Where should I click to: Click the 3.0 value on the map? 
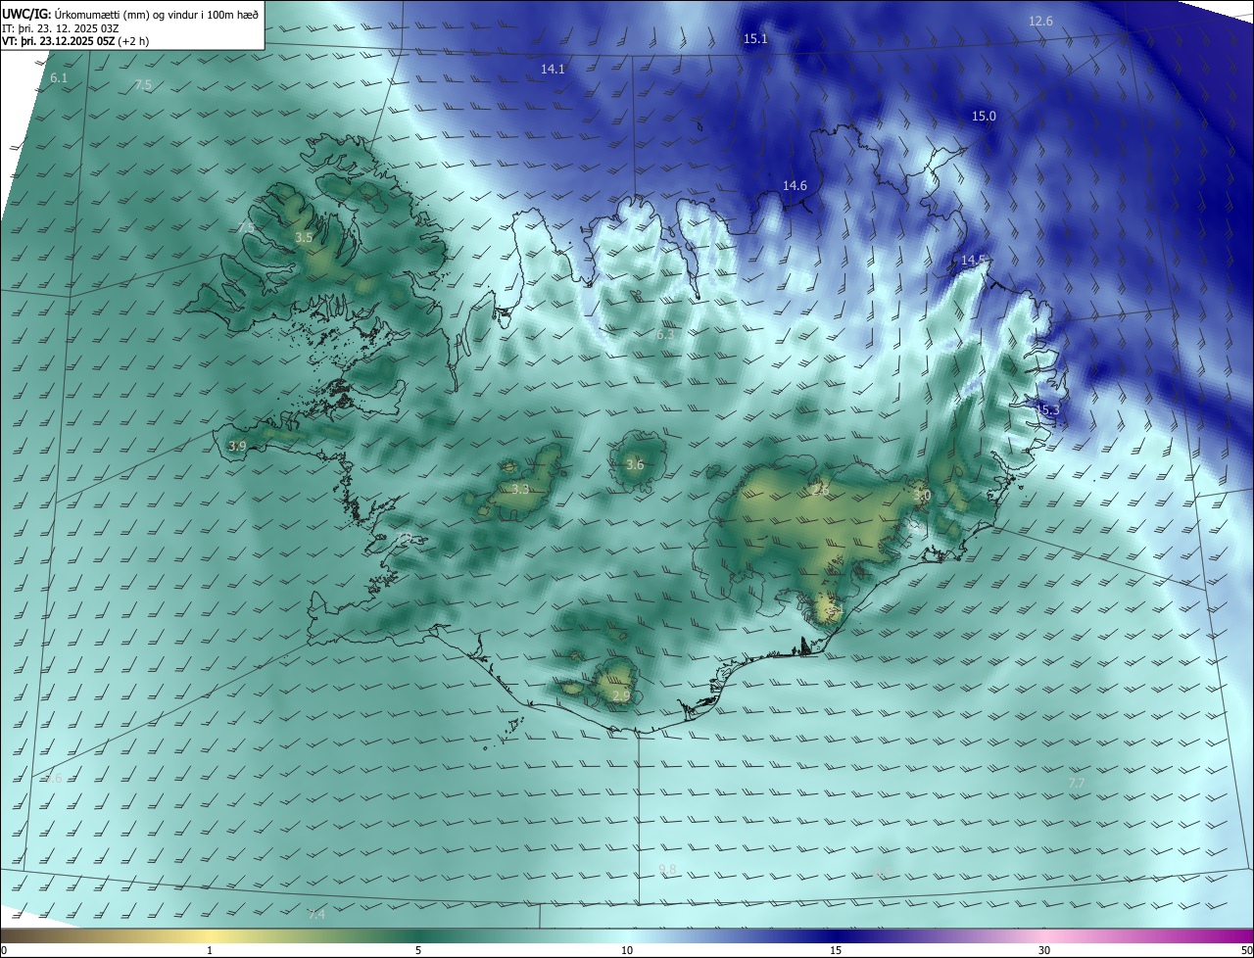click(x=922, y=497)
